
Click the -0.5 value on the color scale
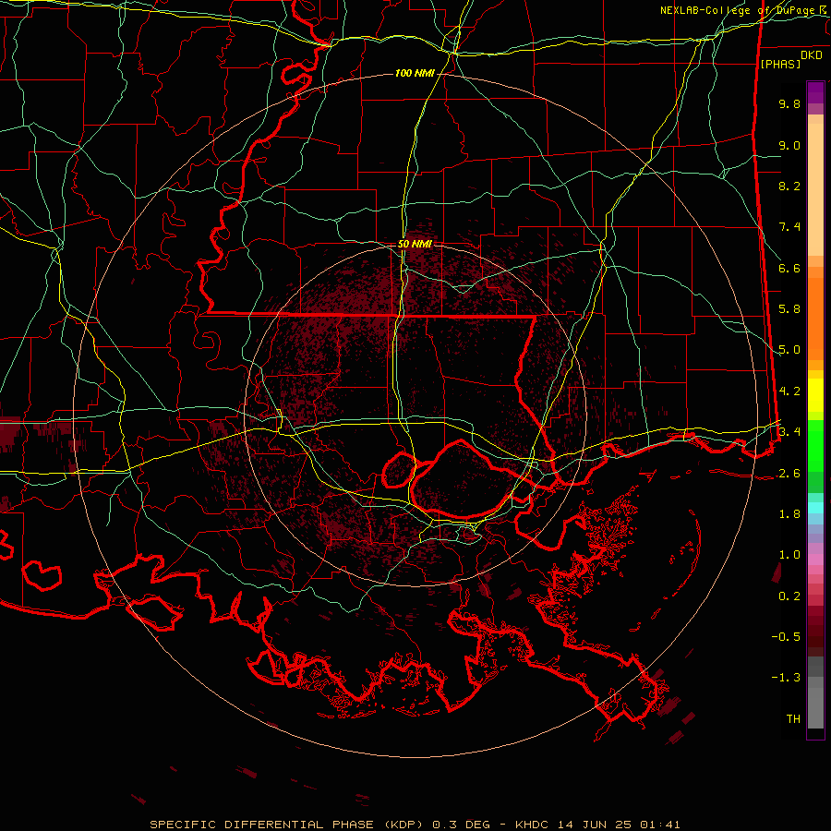pos(786,637)
